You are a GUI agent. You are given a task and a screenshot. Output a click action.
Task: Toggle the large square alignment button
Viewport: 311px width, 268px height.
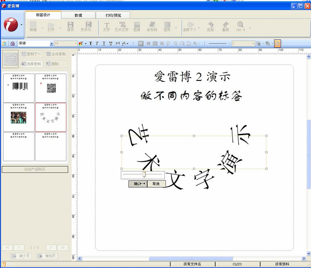pos(141,43)
